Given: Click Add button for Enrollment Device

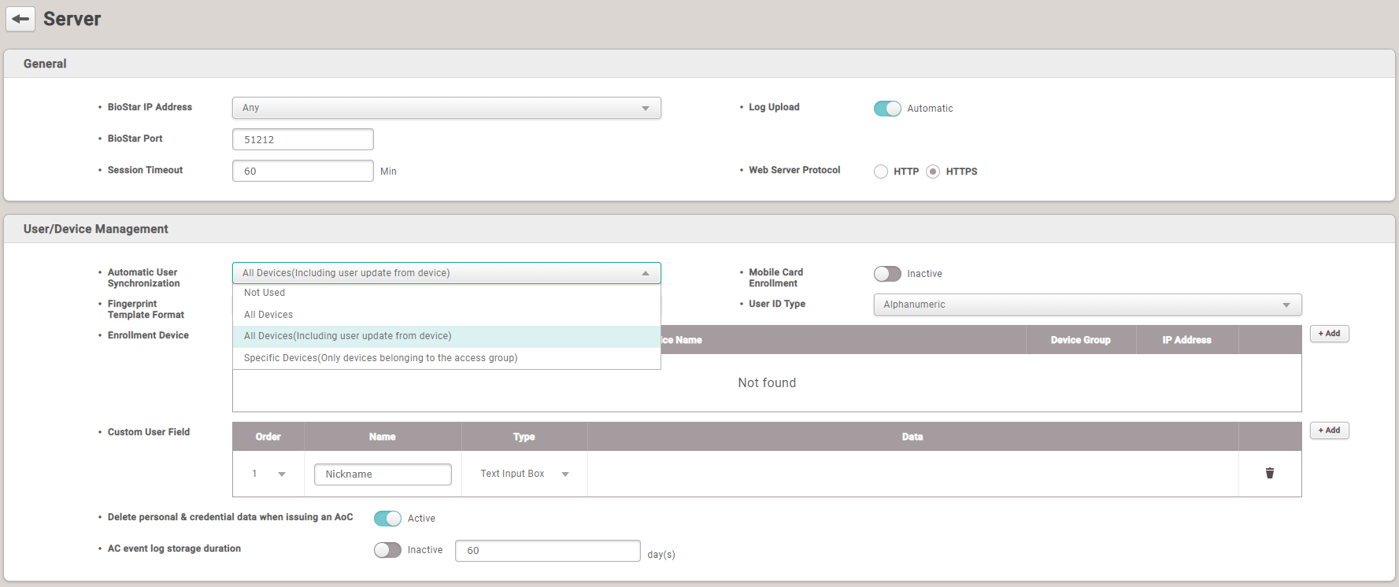Looking at the screenshot, I should tap(1329, 334).
